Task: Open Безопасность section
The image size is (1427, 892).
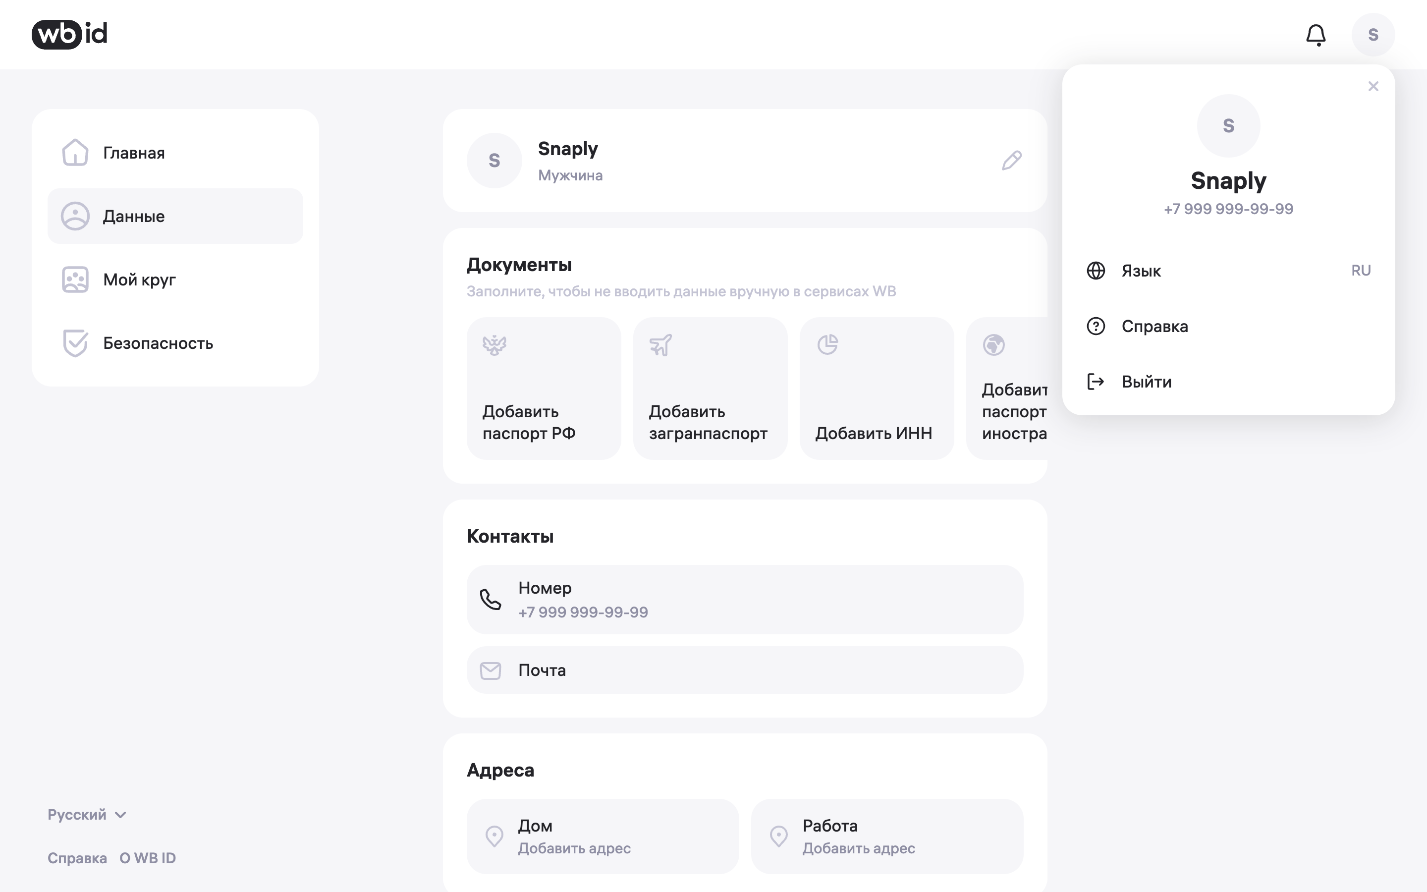Action: pos(175,343)
